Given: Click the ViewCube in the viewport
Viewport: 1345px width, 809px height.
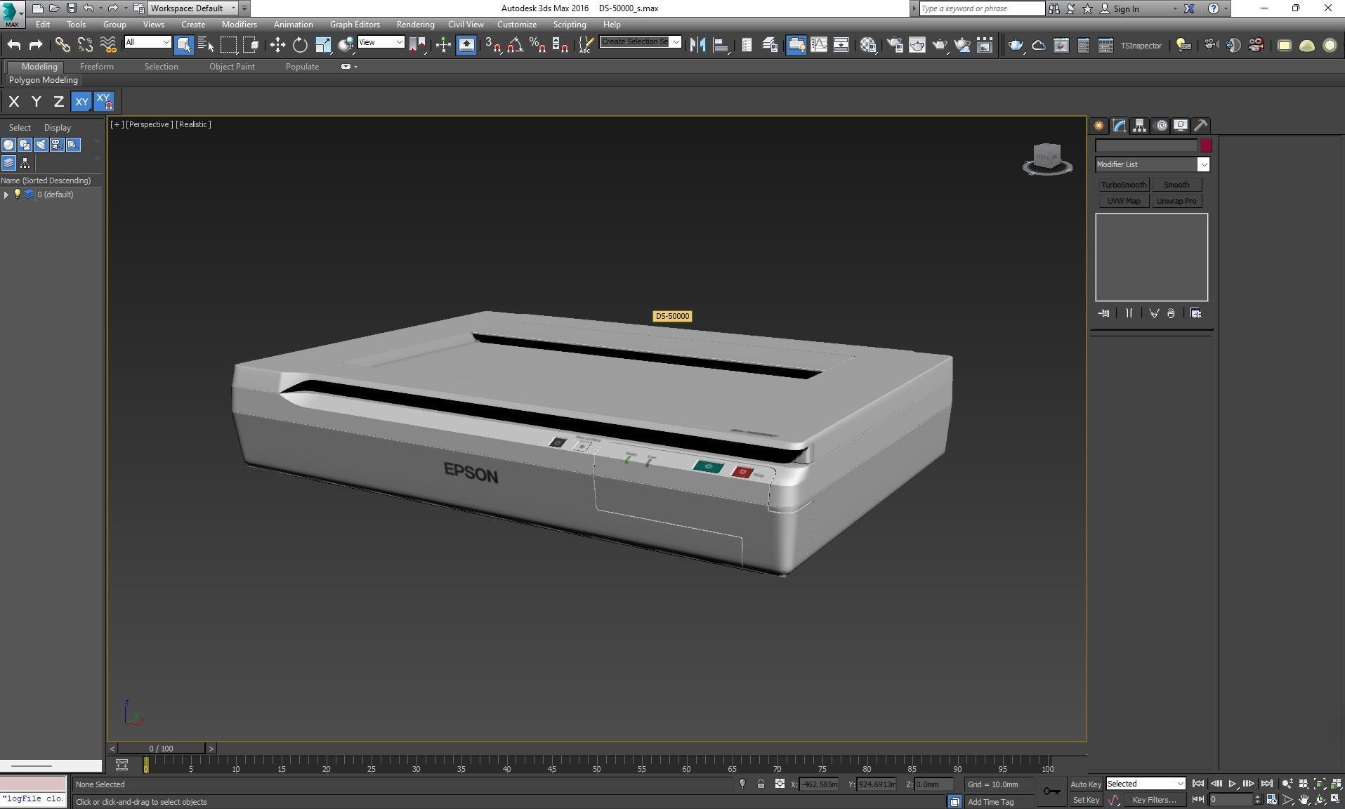Looking at the screenshot, I should [1047, 157].
